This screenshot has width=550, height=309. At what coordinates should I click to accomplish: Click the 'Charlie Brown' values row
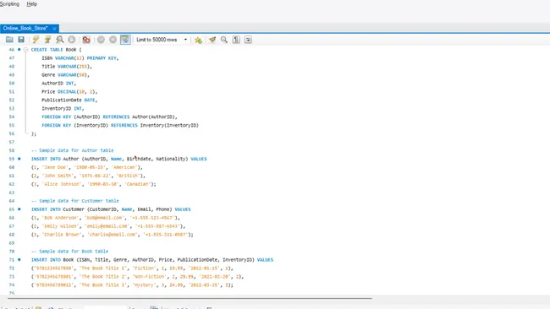click(113, 235)
